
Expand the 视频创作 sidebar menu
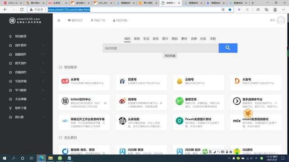pos(26,54)
